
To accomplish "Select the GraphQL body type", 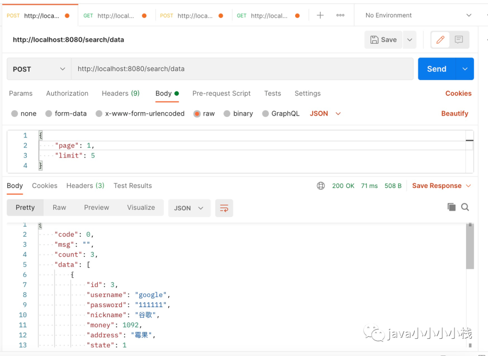I will (281, 114).
